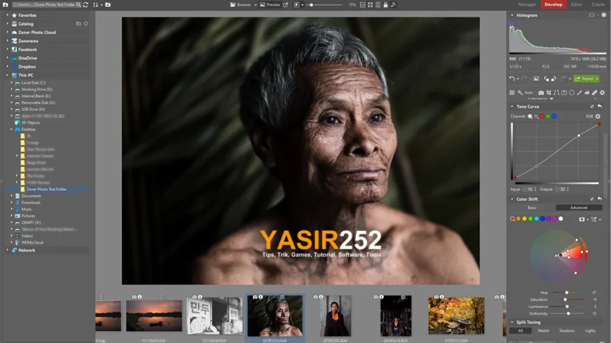This screenshot has width=611, height=343.
Task: Select the red channel in Tone Curve
Action: (542, 116)
